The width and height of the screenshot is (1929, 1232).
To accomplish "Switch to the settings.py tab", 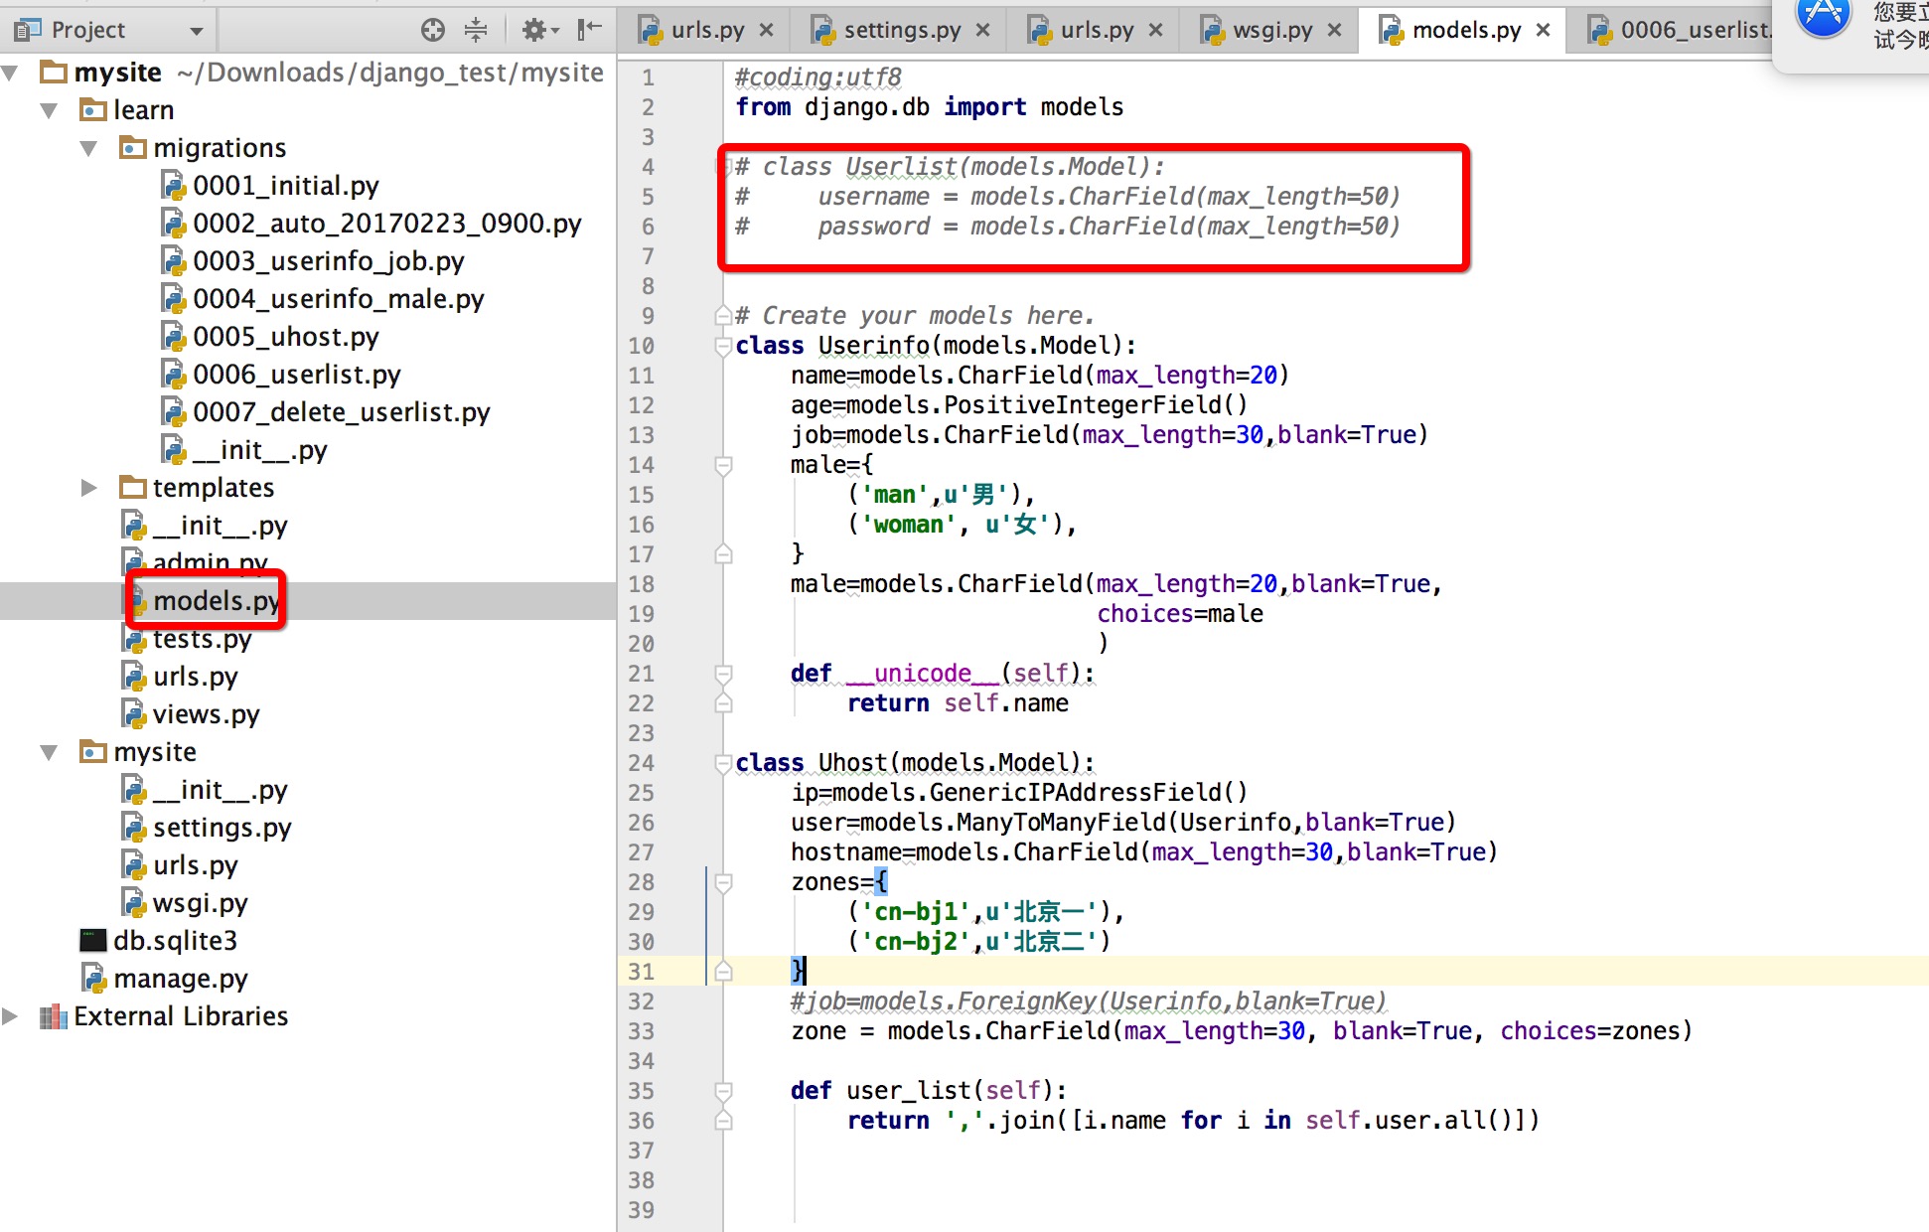I will (901, 30).
